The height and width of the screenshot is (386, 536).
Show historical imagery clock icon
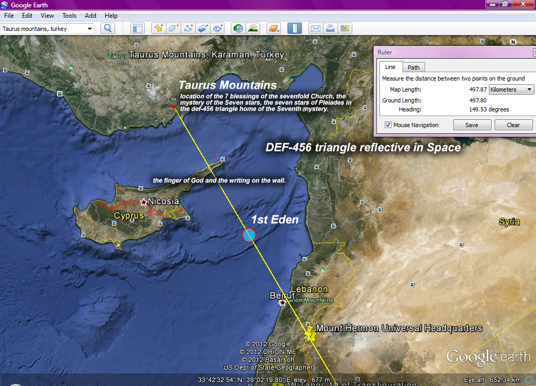(x=238, y=28)
